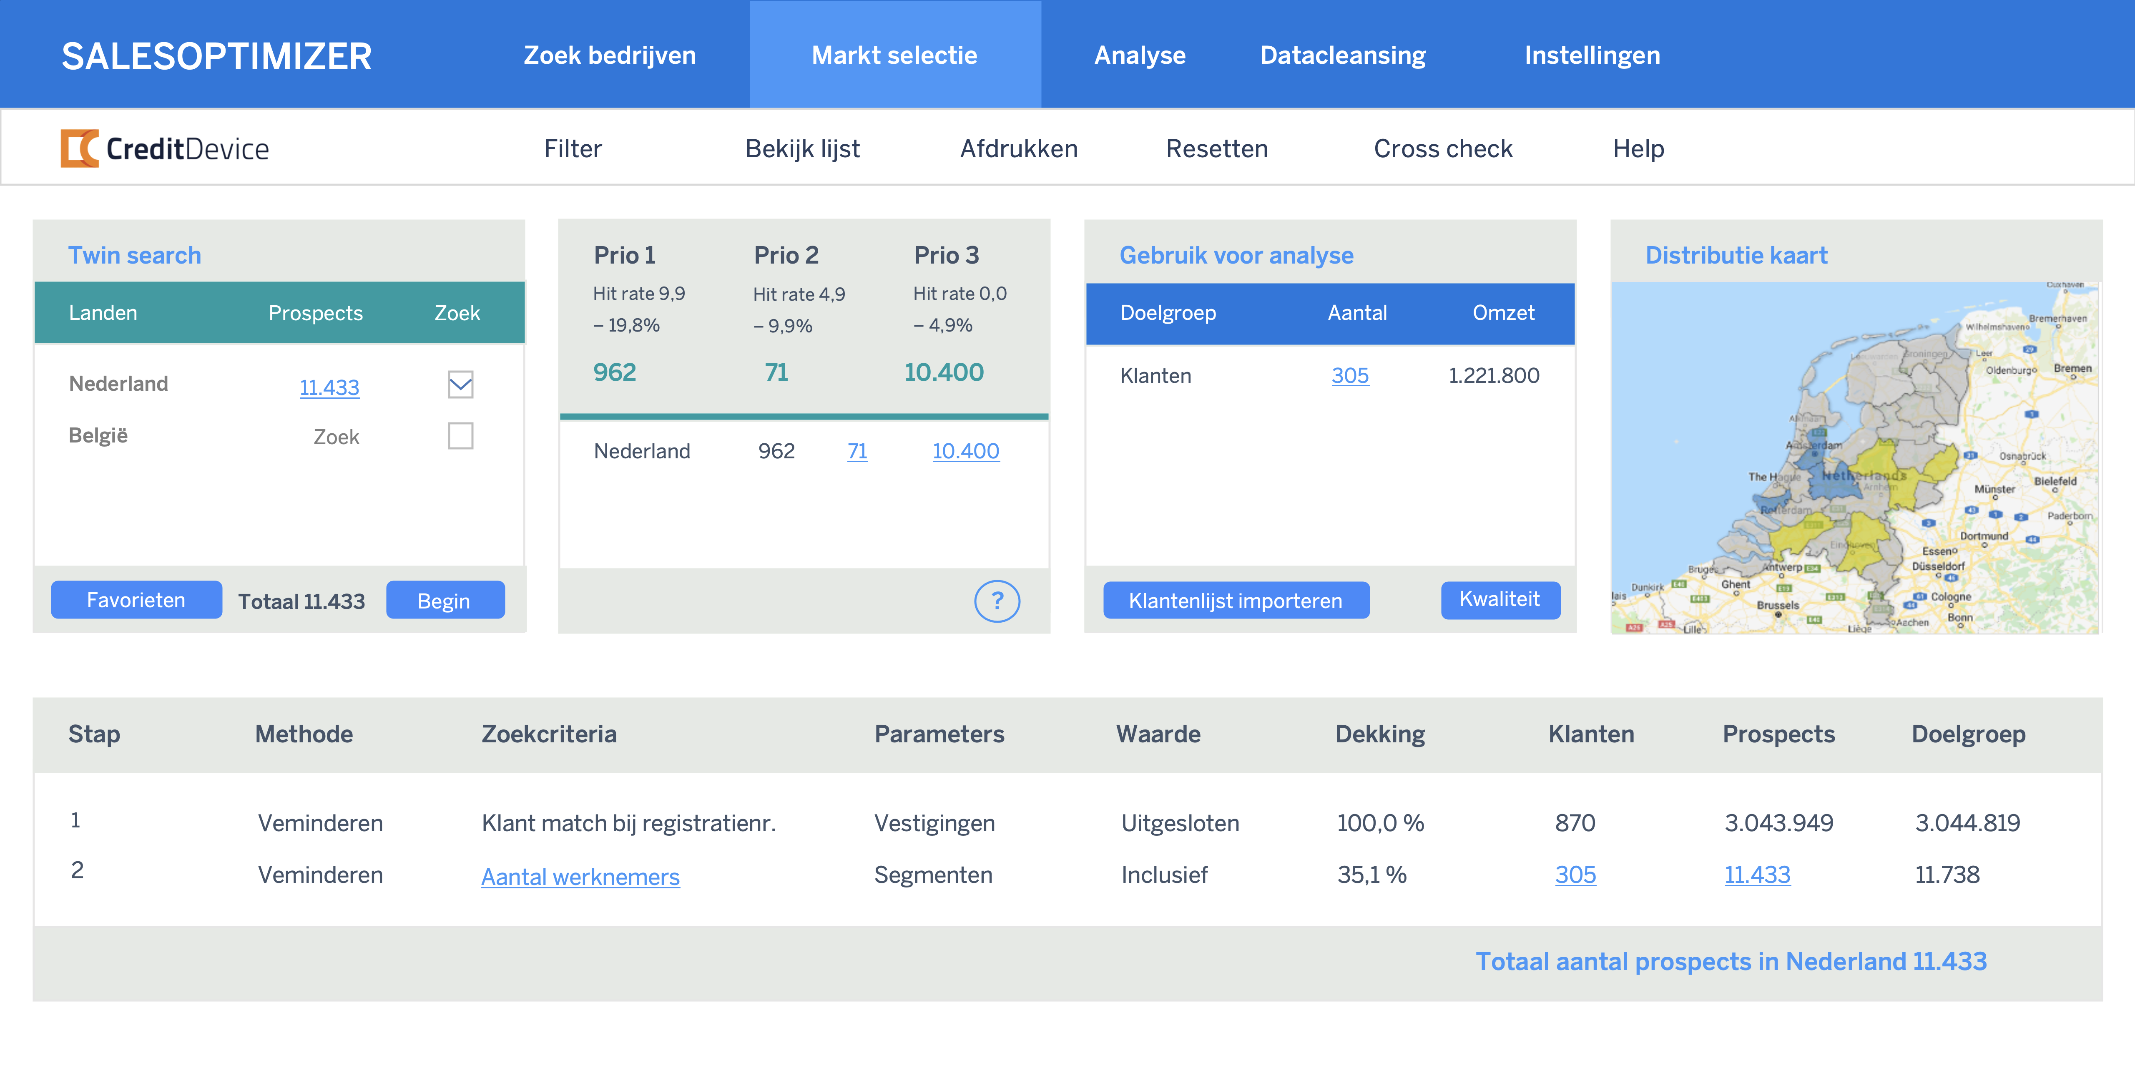Choose Bekijk lijst from the toolbar
The width and height of the screenshot is (2135, 1091).
tap(802, 148)
